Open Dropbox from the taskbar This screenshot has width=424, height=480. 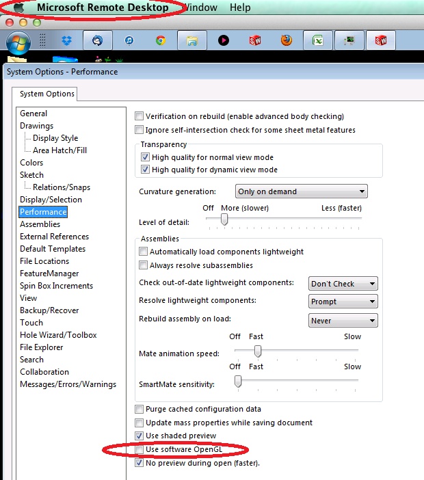tap(66, 40)
